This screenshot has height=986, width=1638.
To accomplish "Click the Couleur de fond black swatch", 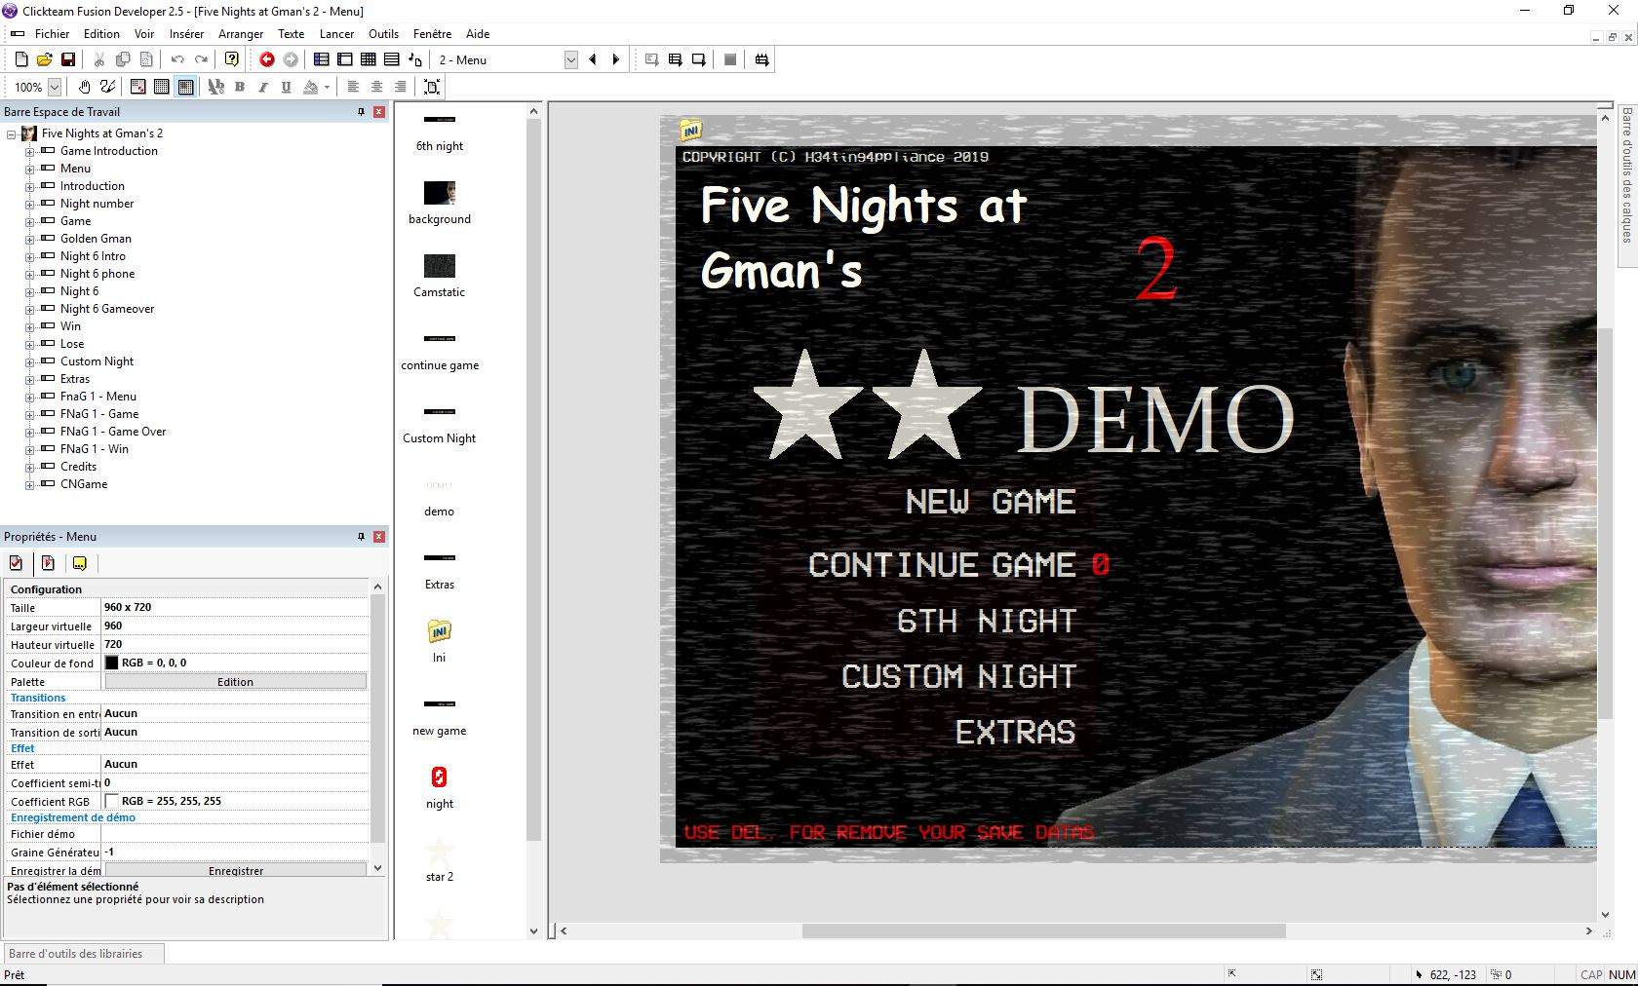I will (x=111, y=664).
